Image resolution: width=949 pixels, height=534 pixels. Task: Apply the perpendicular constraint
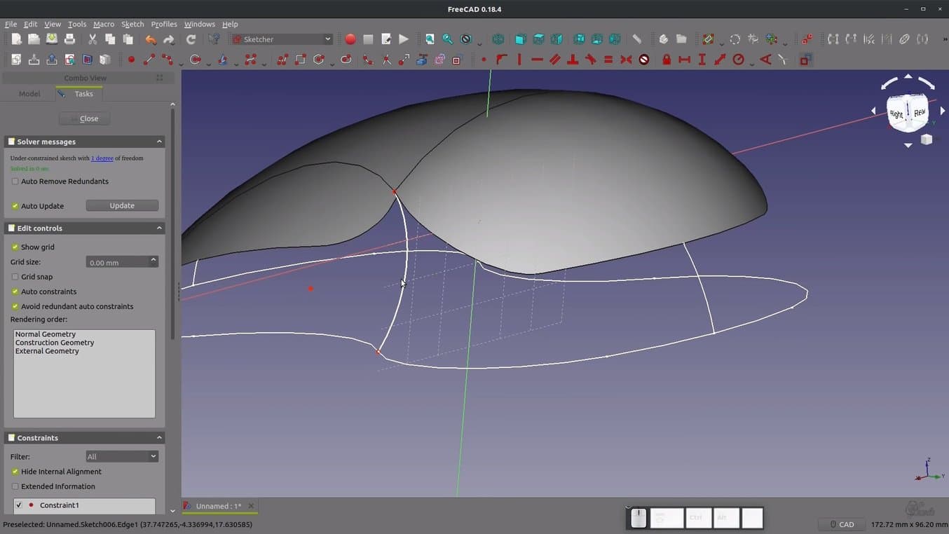coord(573,60)
